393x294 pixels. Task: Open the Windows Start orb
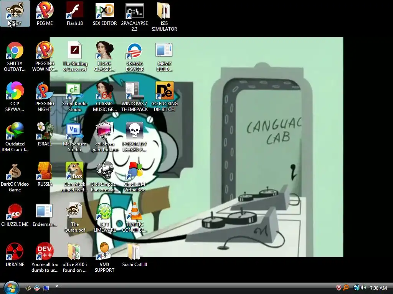[x=11, y=288]
